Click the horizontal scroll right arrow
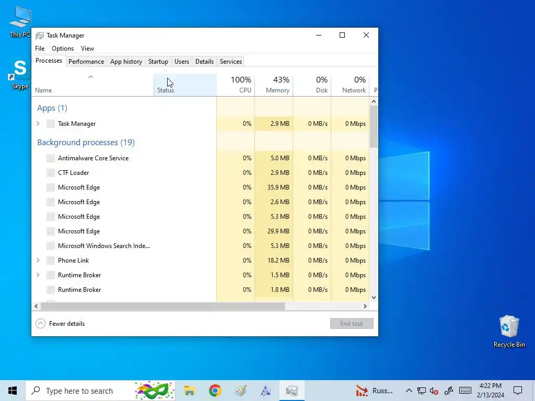This screenshot has width=535, height=401. 365,306
